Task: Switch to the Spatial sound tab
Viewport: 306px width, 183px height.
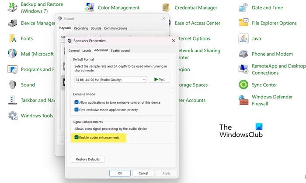Action: 120,51
